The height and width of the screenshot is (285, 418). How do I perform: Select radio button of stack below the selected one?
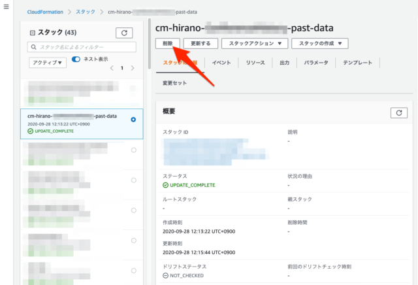(x=133, y=150)
